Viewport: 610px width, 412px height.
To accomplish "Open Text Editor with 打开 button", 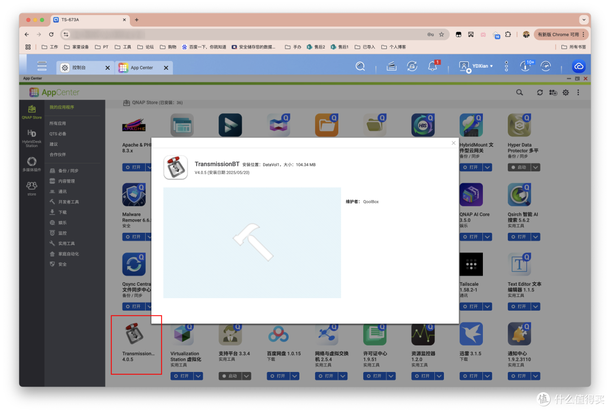I will (519, 307).
